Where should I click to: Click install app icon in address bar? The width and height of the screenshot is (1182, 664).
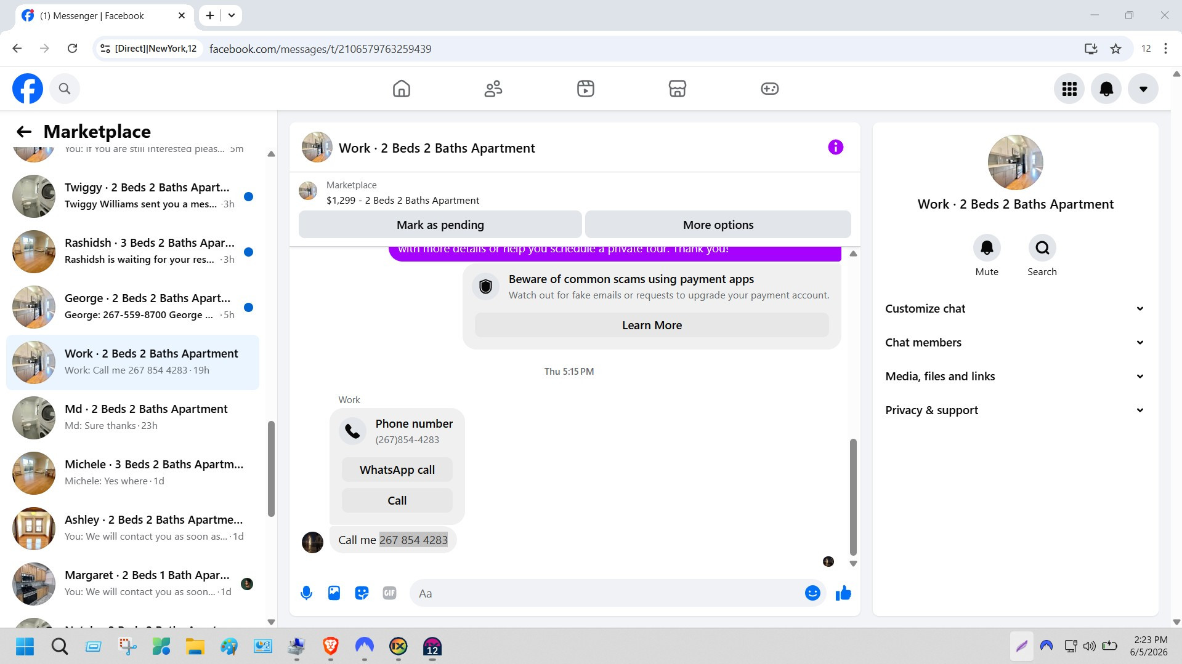click(x=1091, y=49)
